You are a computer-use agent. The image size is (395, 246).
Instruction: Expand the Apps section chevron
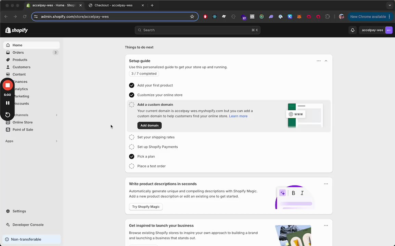pyautogui.click(x=56, y=141)
